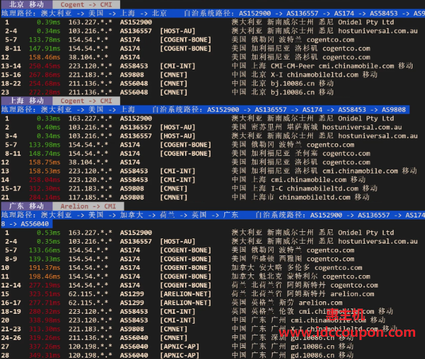This screenshot has height=359, width=425.
Task: Click the 198.46ms latency value
Action: tap(45, 276)
